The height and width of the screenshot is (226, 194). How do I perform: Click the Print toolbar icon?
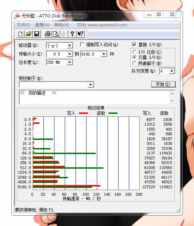[x=48, y=34]
